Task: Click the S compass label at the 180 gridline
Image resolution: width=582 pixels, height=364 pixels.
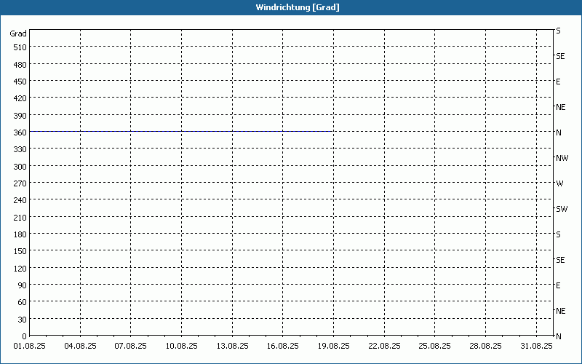Action: tap(558, 234)
